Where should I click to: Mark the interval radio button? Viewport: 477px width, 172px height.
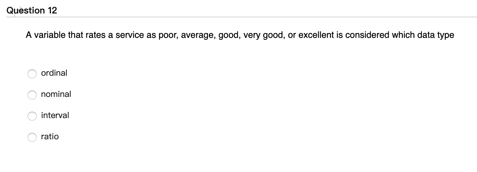(32, 116)
